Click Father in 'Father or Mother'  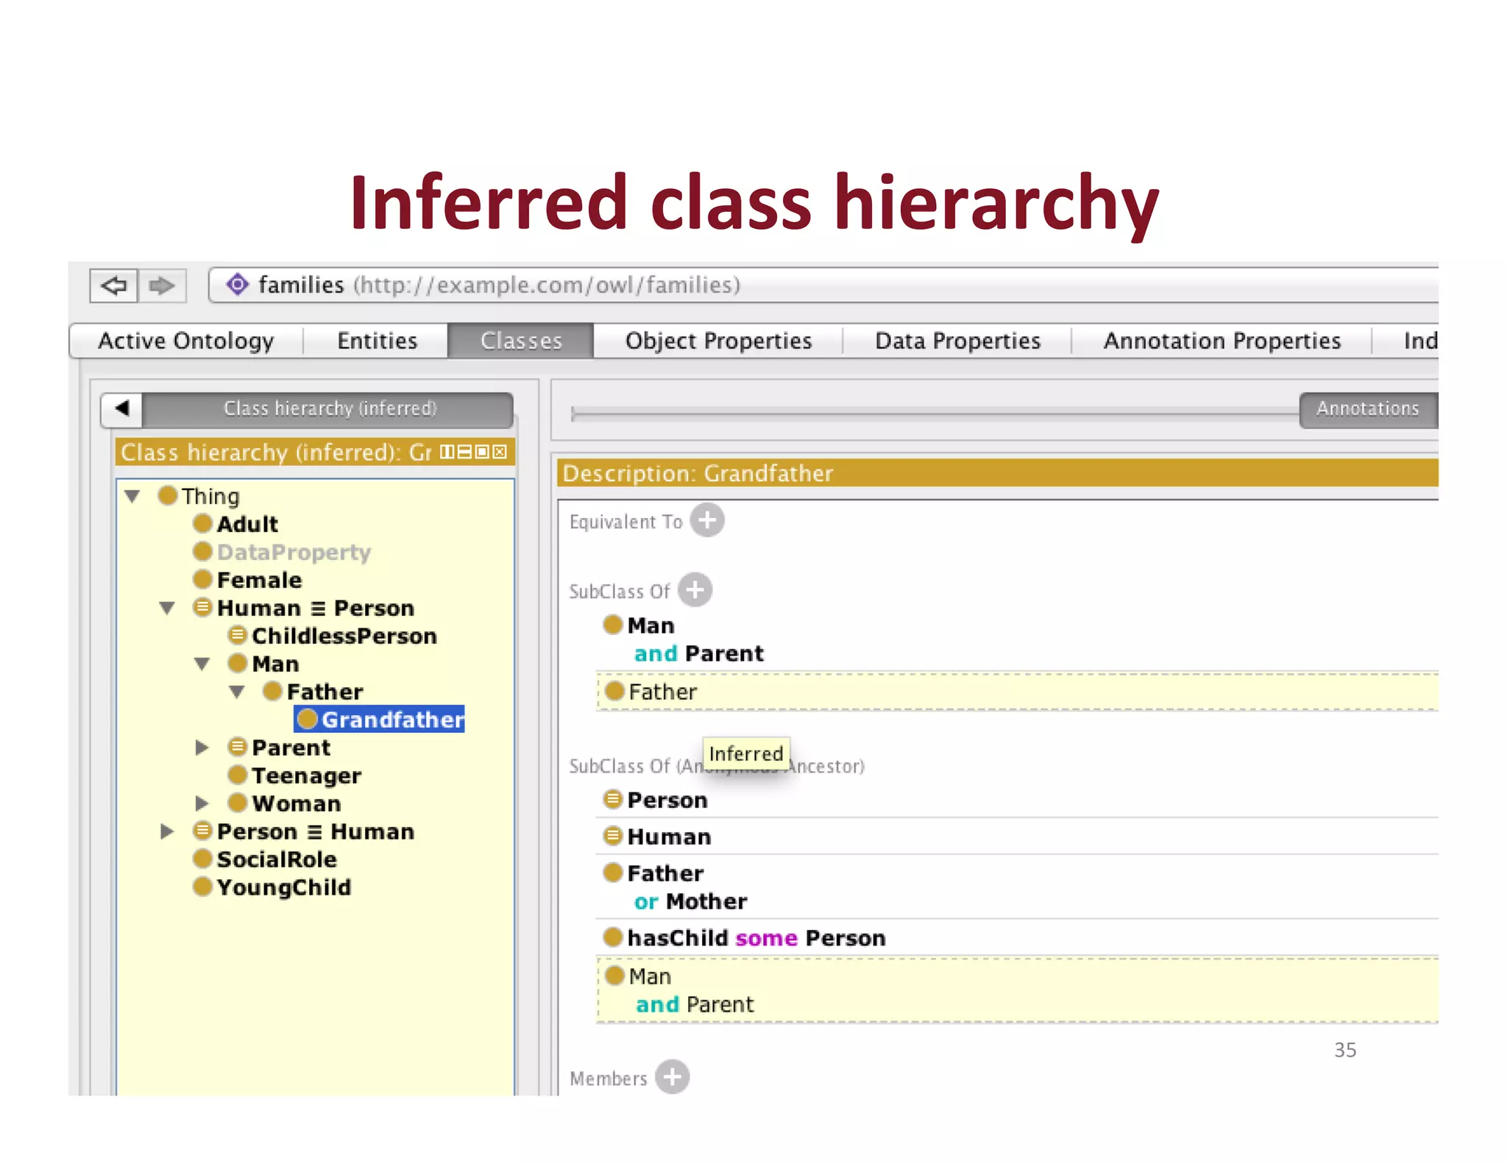(665, 873)
